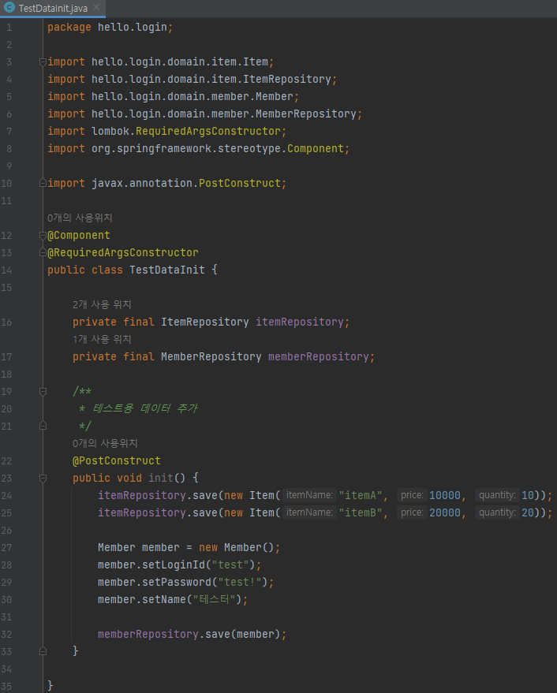The image size is (557, 693).
Task: Click the price value 20000
Action: [x=445, y=512]
